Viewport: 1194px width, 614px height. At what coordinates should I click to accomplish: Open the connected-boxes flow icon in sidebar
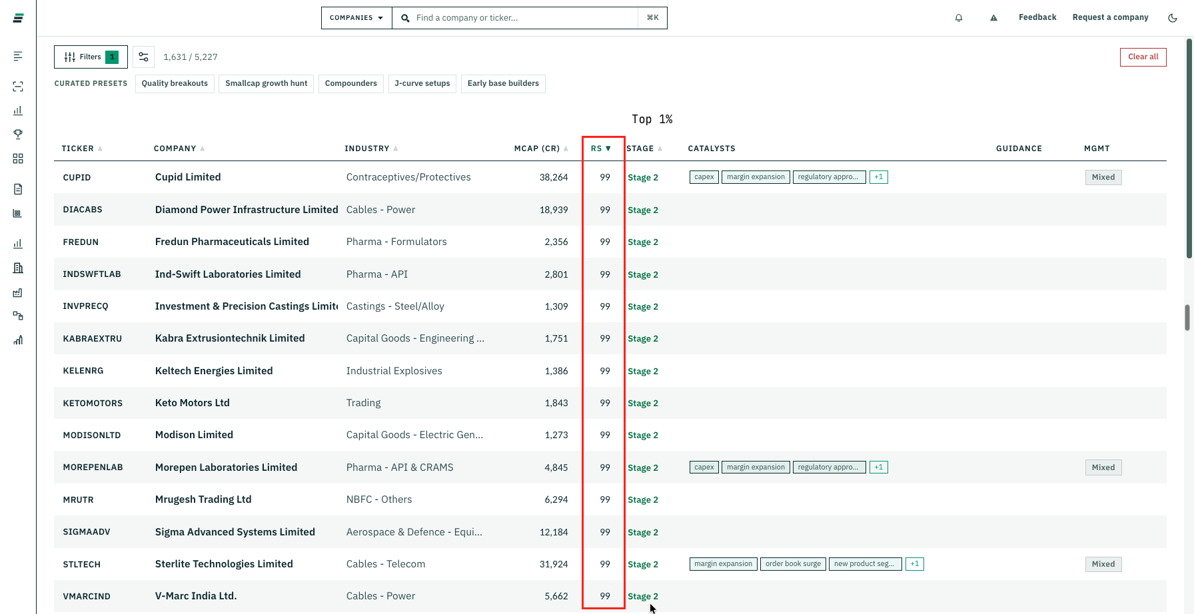pyautogui.click(x=18, y=316)
